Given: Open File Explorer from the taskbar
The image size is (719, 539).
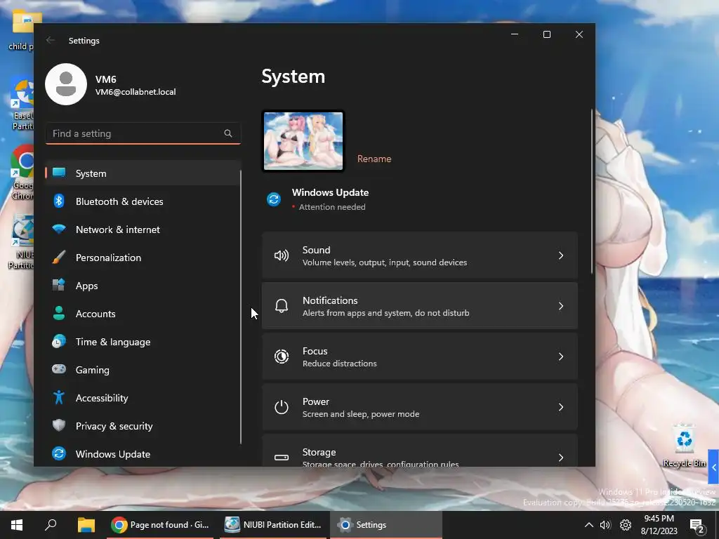Looking at the screenshot, I should 86,525.
